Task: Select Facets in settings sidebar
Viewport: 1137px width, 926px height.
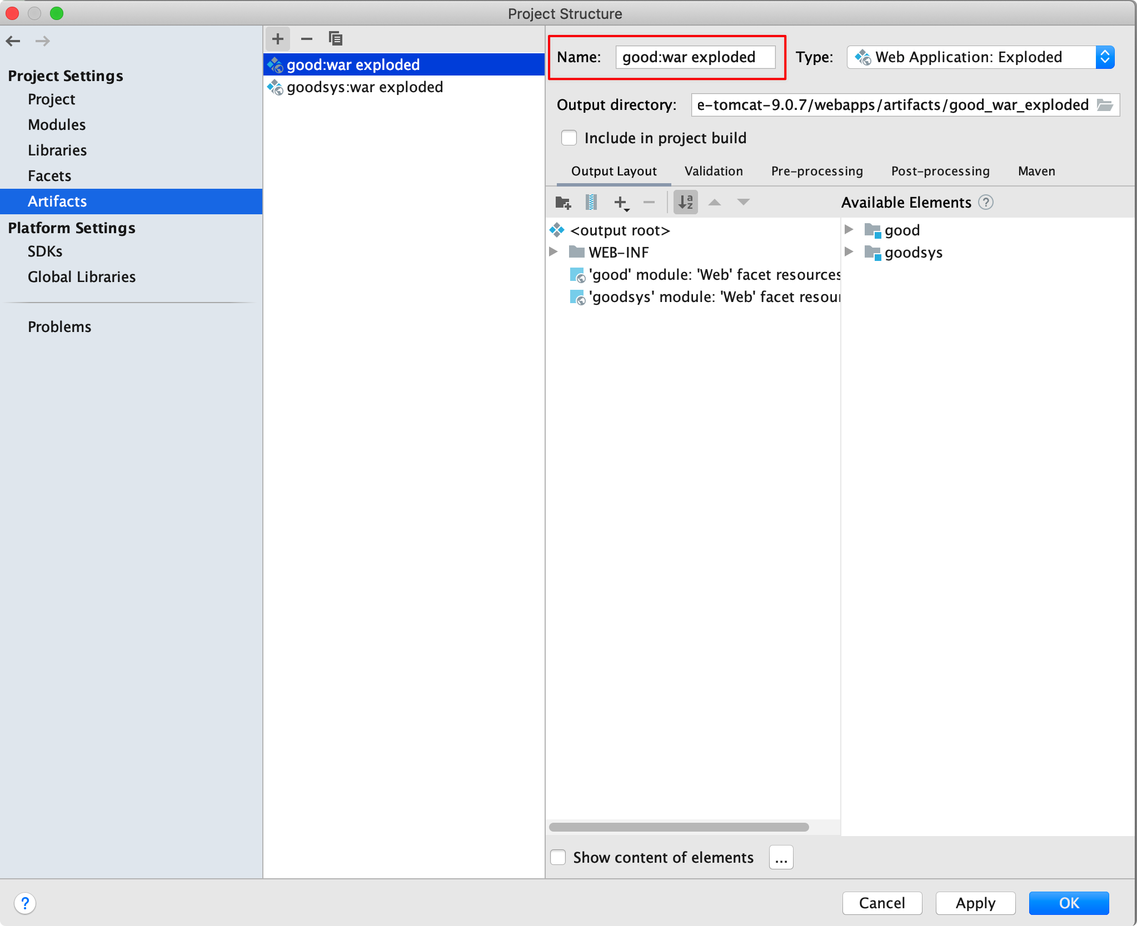Action: click(x=49, y=176)
